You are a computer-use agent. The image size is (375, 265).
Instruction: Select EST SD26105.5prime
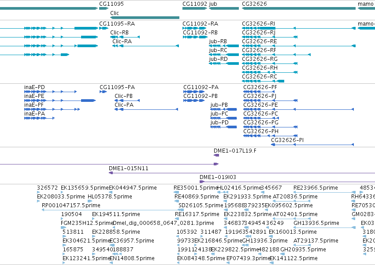[x=201, y=205]
